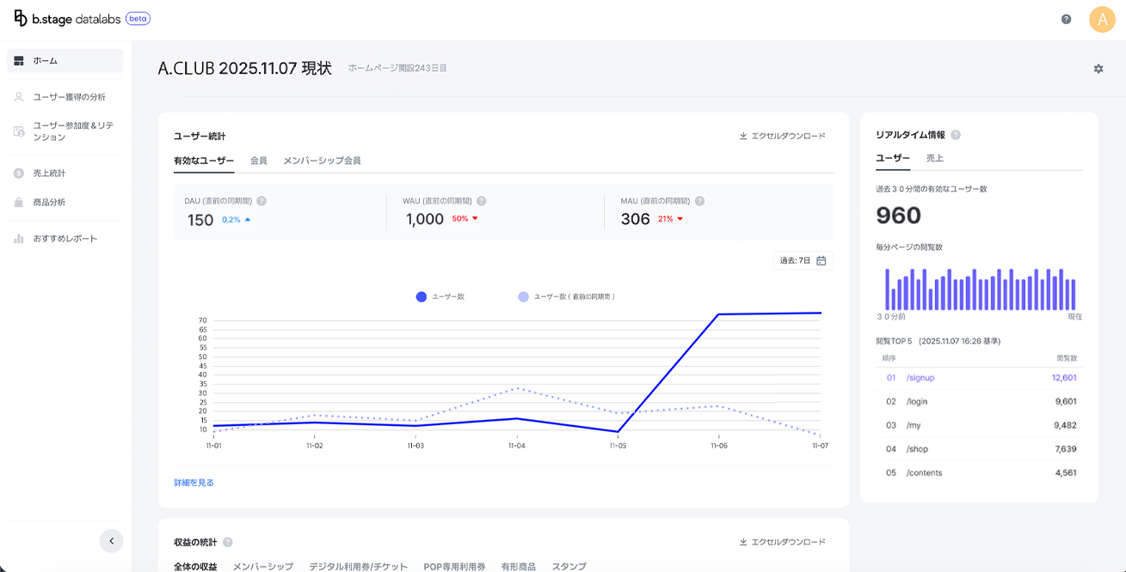The height and width of the screenshot is (572, 1126).
Task: Click the help question mark icon in header
Action: click(x=1066, y=19)
